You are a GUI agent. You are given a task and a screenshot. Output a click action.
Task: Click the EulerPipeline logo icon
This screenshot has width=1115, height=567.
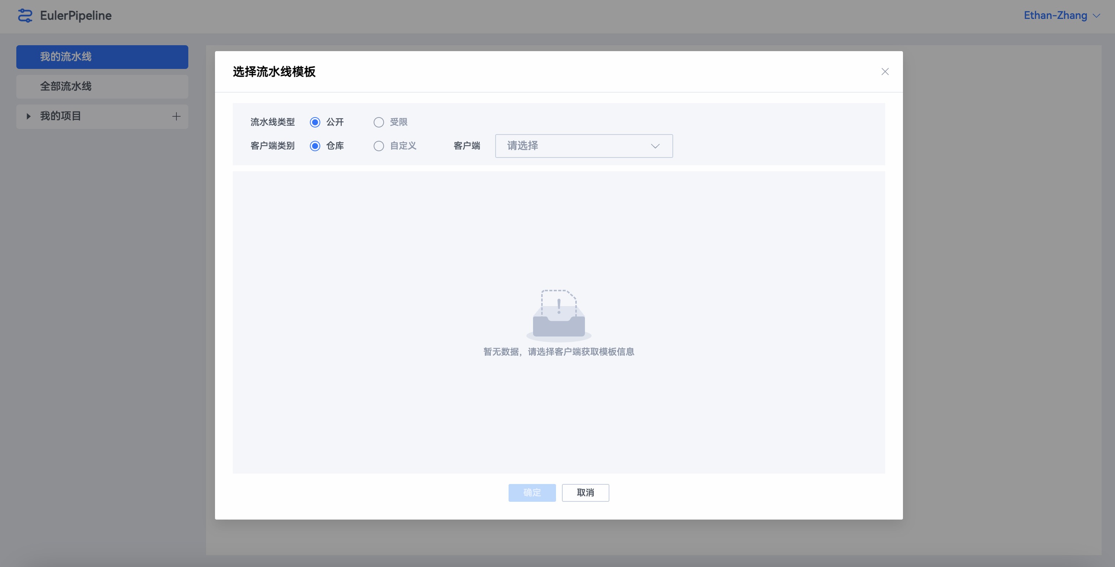(25, 16)
